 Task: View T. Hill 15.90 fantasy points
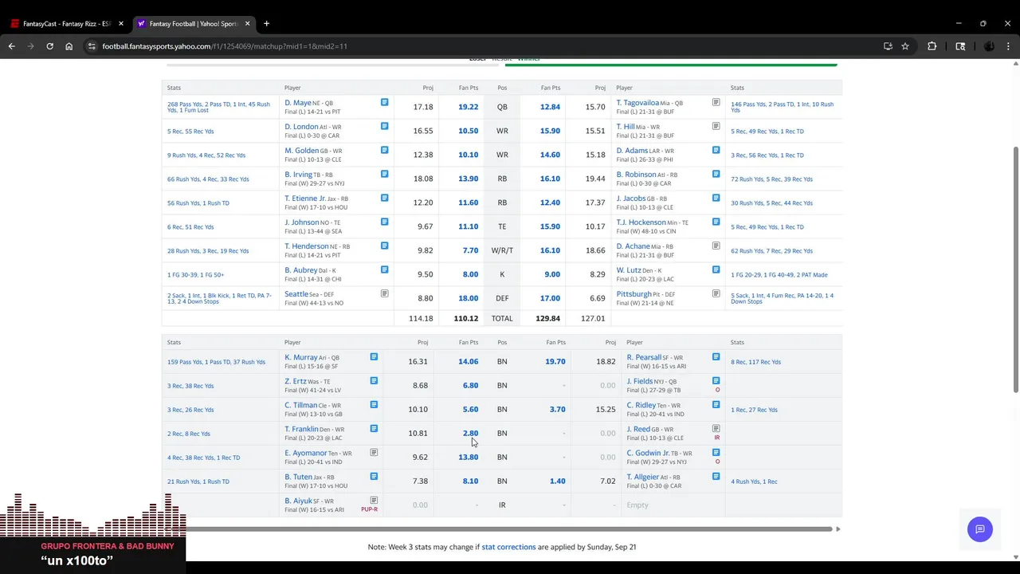[x=550, y=131]
